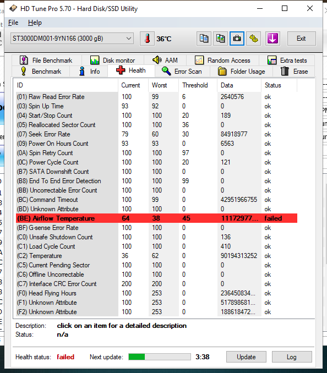This screenshot has height=373, width=327.
Task: Select the Health tab
Action: [131, 70]
